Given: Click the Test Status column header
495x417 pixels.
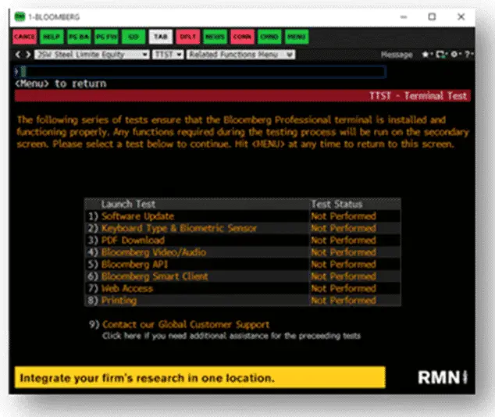Looking at the screenshot, I should click(337, 205).
